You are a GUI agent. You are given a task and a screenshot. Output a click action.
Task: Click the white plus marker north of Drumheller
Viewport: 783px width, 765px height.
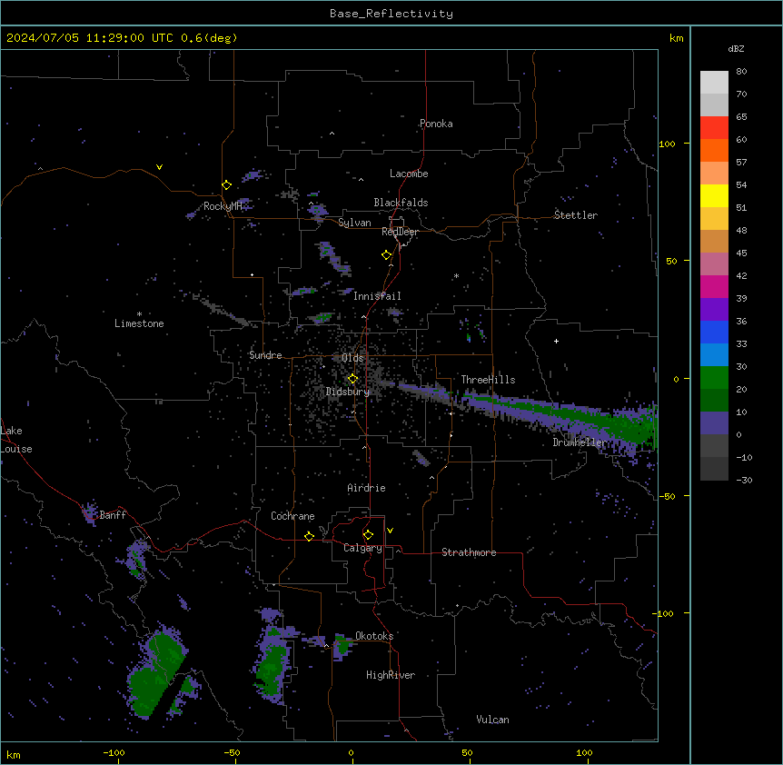(556, 341)
